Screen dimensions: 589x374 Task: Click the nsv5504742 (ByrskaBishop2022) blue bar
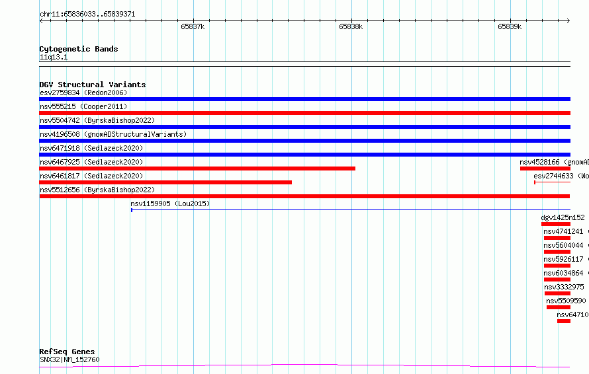[304, 127]
